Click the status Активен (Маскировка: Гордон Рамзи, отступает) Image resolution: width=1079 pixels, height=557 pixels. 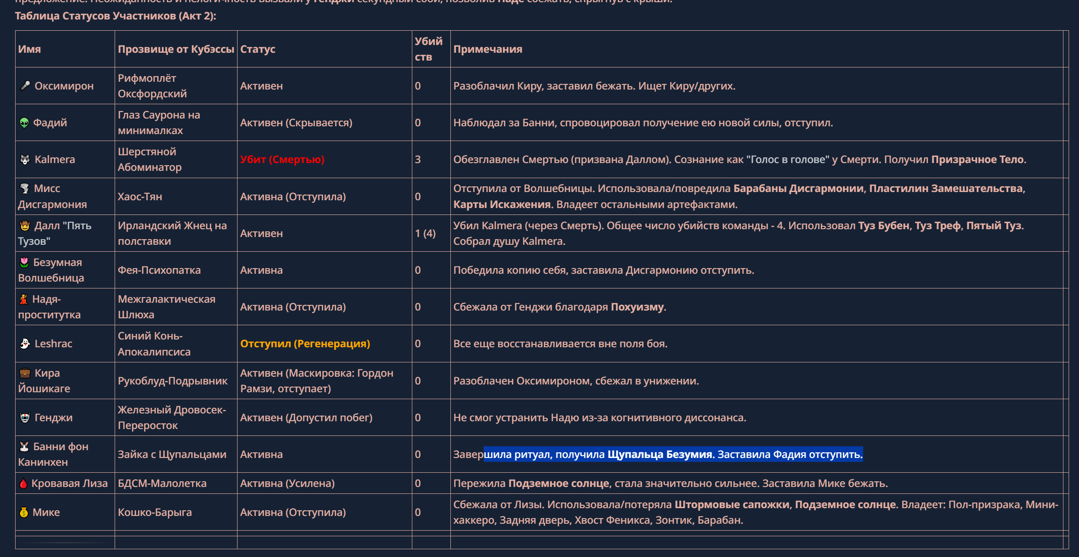[317, 381]
